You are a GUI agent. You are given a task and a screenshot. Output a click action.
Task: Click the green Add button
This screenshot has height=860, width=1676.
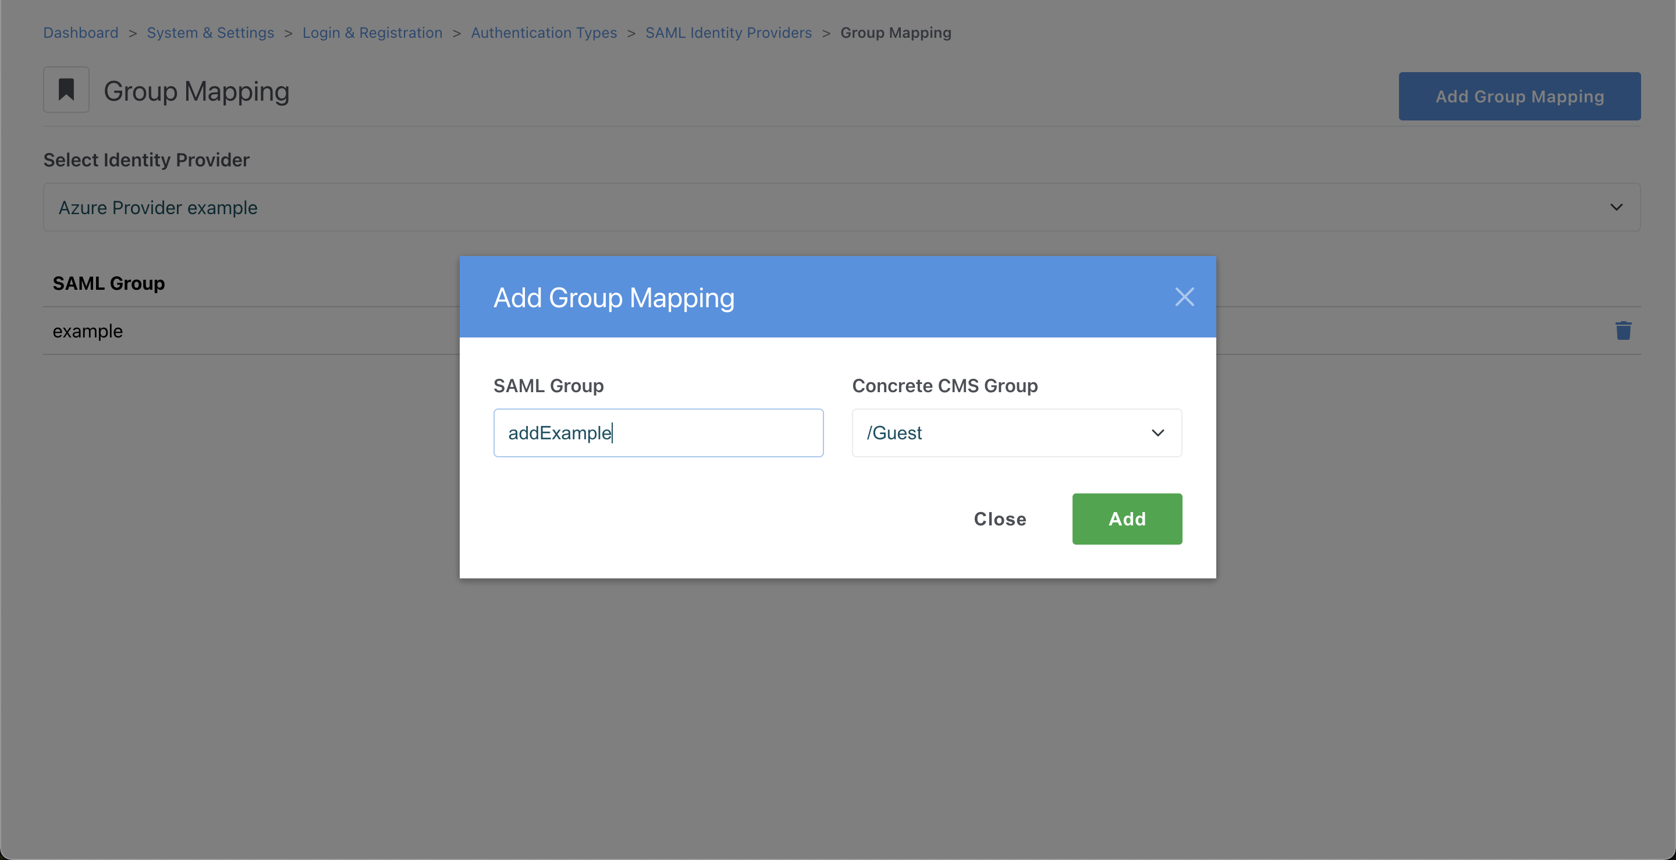pos(1126,518)
